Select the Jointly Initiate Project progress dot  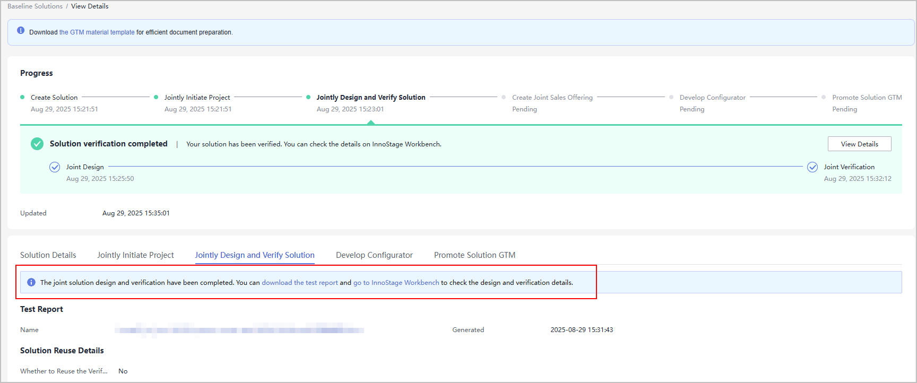click(156, 97)
